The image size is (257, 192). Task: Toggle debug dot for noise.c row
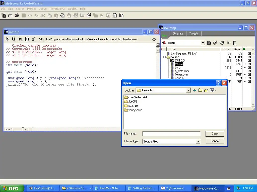click(245, 78)
